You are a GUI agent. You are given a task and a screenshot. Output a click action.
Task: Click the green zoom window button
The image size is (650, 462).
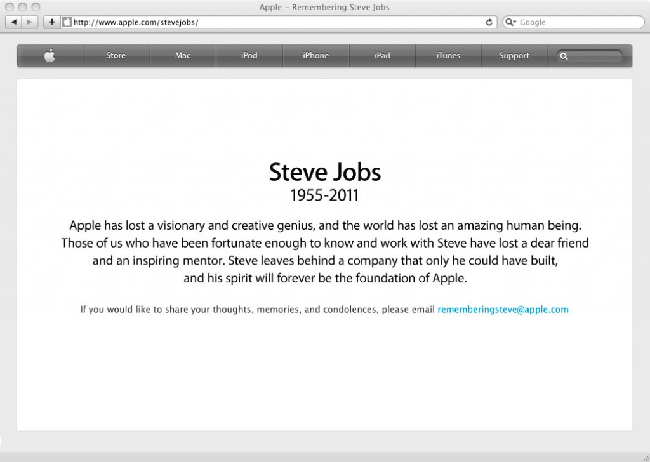(36, 7)
